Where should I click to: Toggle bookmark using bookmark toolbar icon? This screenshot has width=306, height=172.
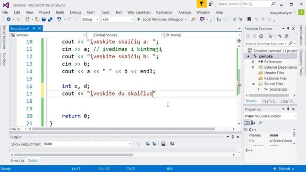249,19
